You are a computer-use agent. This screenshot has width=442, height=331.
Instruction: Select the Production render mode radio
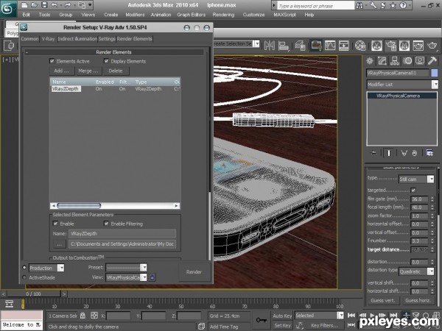[24, 268]
